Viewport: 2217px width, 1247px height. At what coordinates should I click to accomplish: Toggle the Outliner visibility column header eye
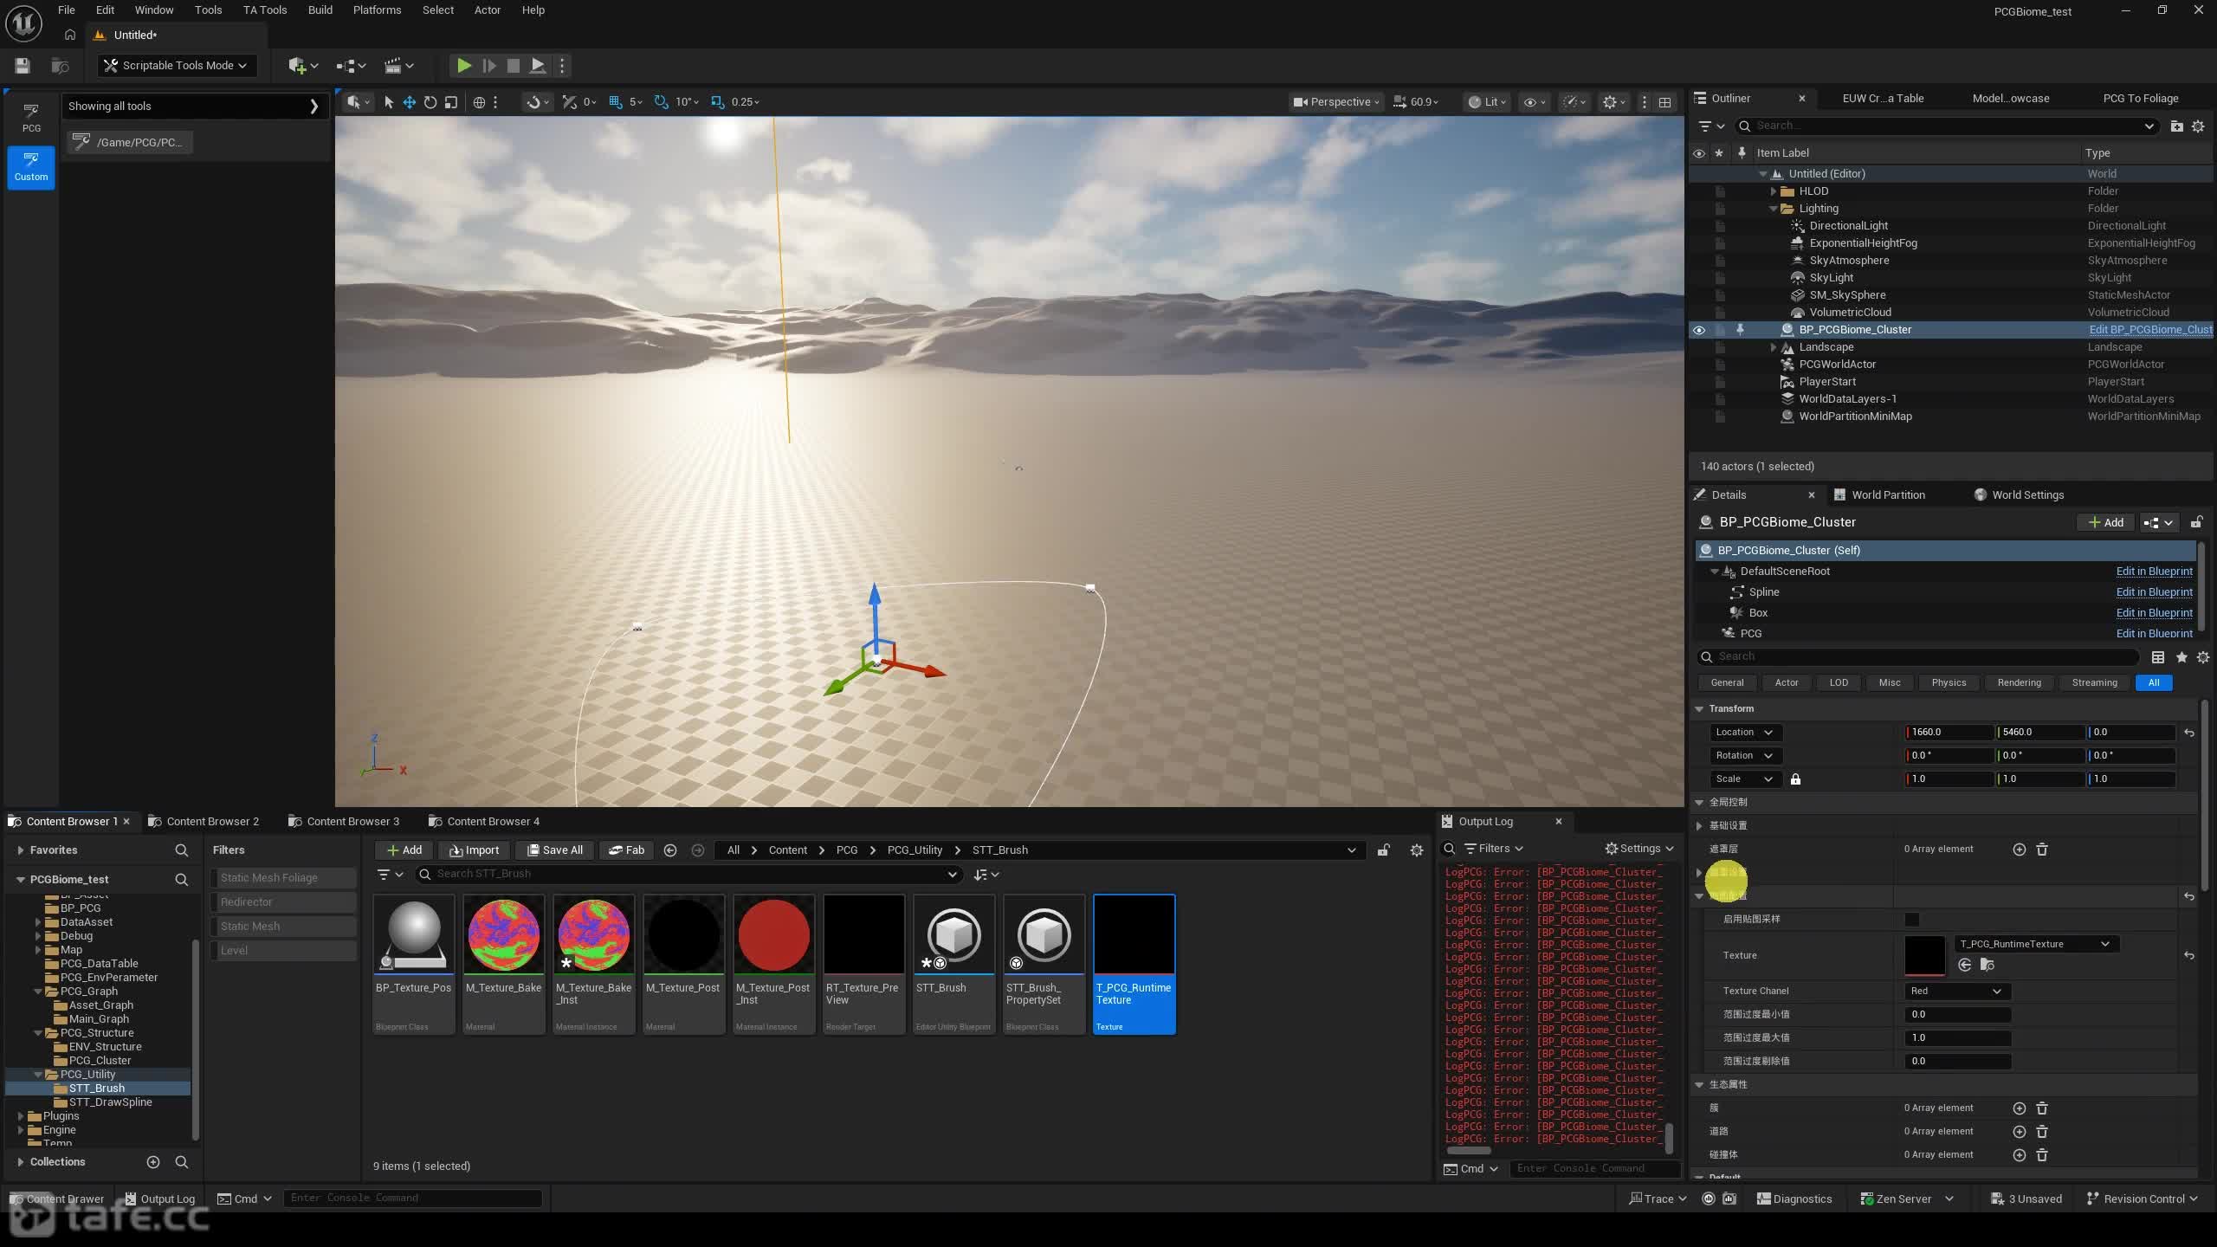[x=1699, y=153]
